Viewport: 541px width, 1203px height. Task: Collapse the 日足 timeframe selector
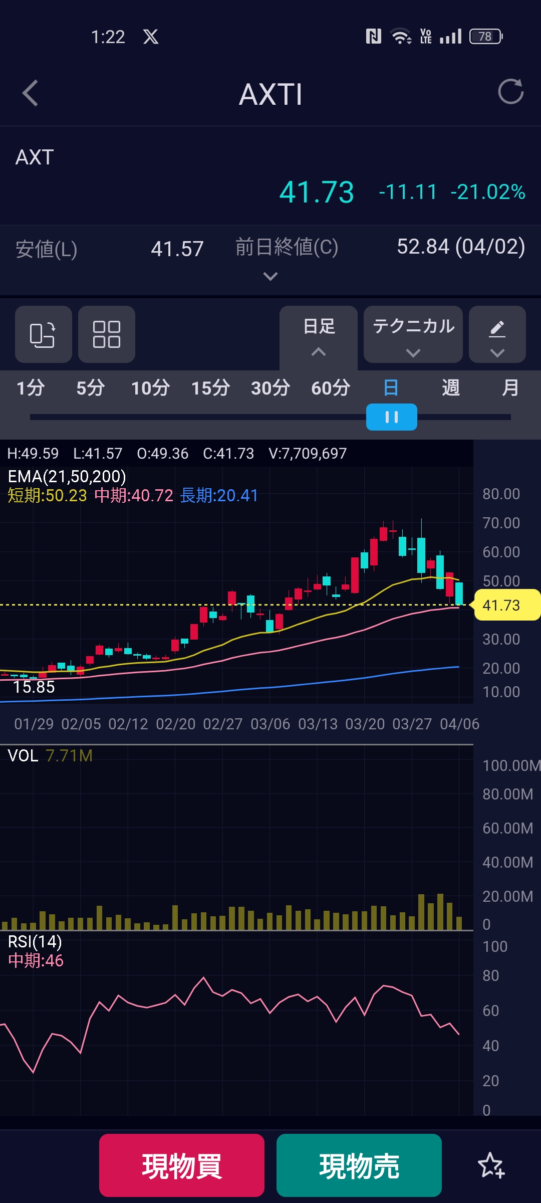319,334
